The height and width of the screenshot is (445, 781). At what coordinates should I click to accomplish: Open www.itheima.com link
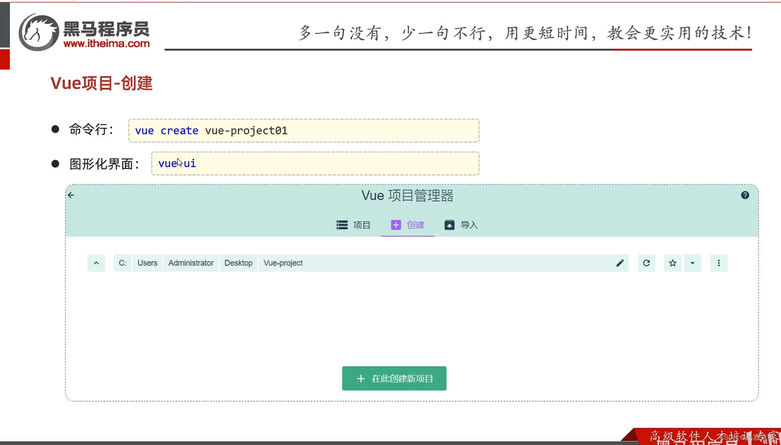(x=106, y=45)
